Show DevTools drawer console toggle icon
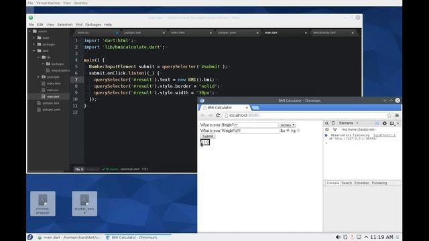The image size is (429, 241). click(377, 123)
